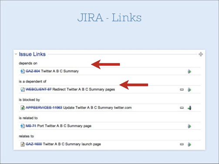Click the delete link icon in APPSERVICES-11063 row
The width and height of the screenshot is (219, 164).
pos(182,108)
